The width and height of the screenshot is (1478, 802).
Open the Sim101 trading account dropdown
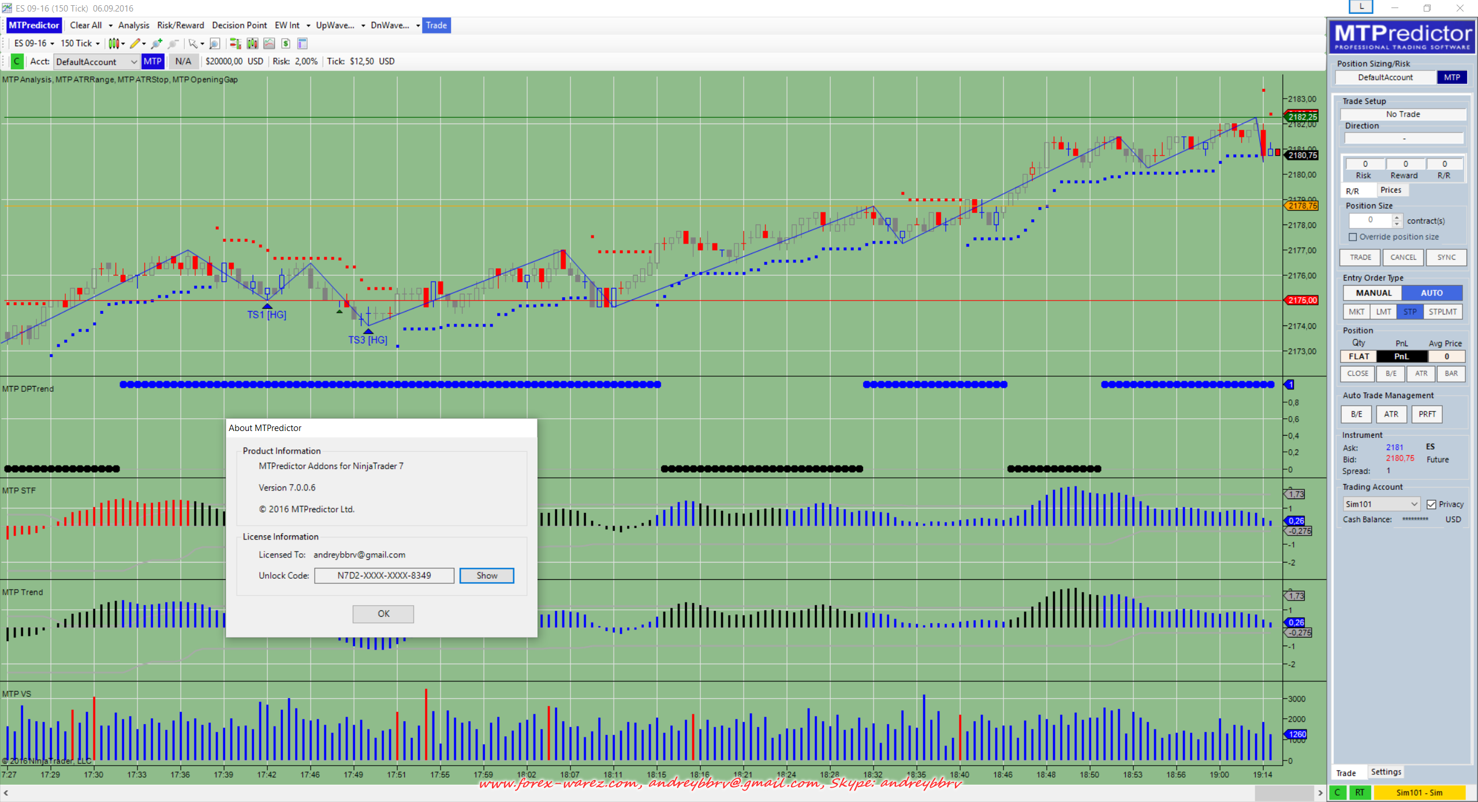(1380, 504)
